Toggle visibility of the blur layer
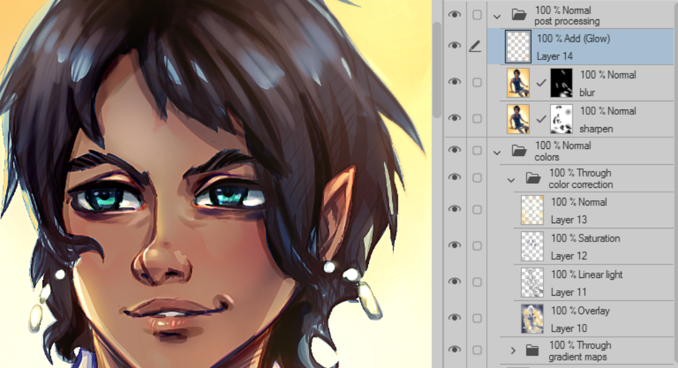Screen dimensions: 678x368 454,82
